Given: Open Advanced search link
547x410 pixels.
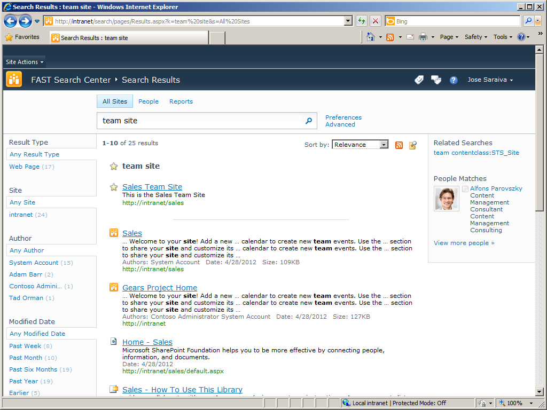Looking at the screenshot, I should click(340, 124).
